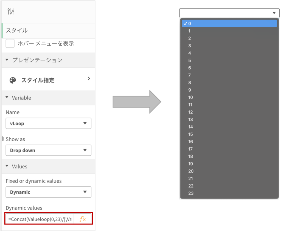Open the fx expression editor button

[x=83, y=219]
